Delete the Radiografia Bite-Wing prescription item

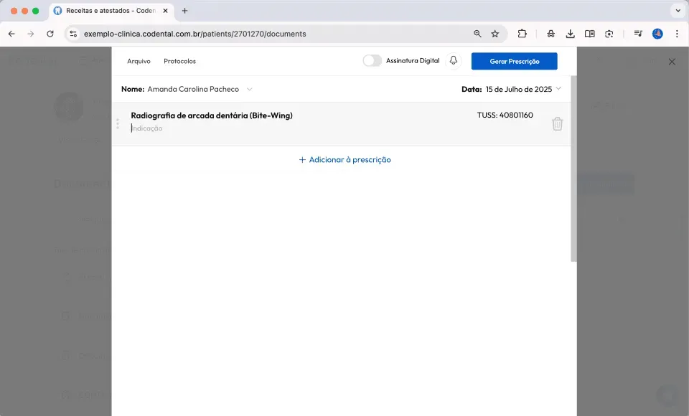point(557,124)
